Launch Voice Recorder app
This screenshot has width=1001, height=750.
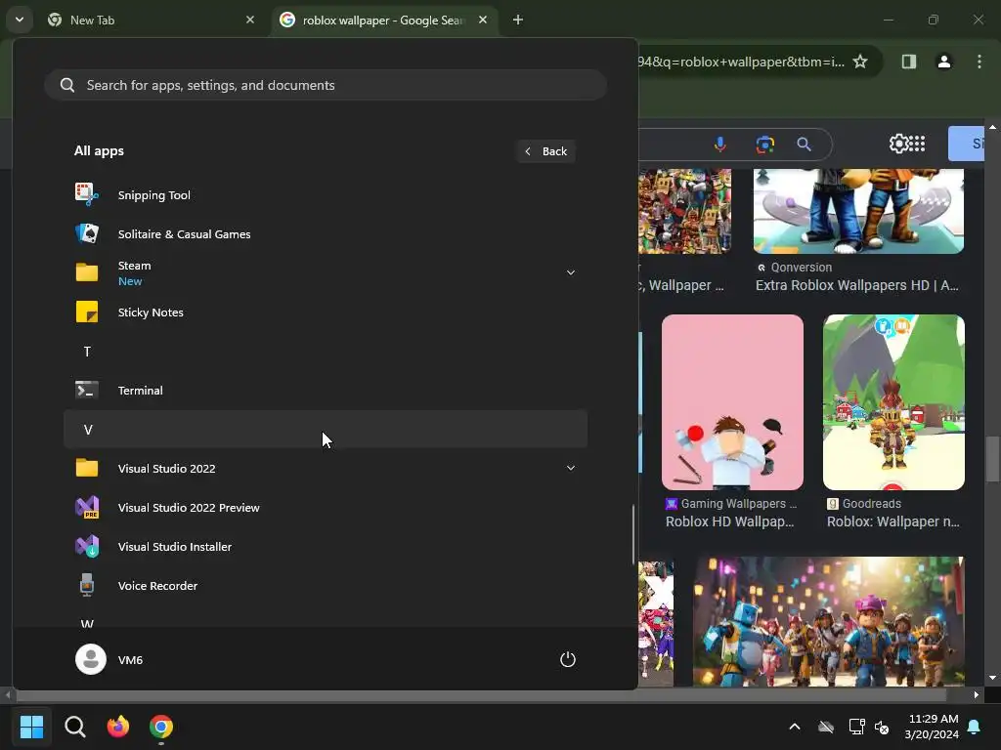click(325, 586)
